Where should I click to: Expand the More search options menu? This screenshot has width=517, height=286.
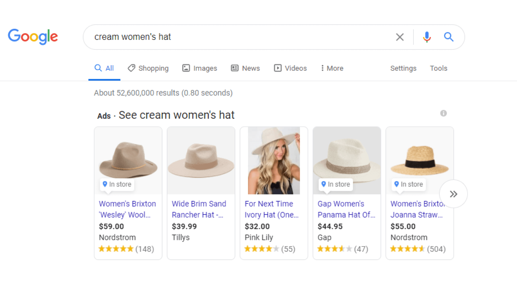(332, 68)
